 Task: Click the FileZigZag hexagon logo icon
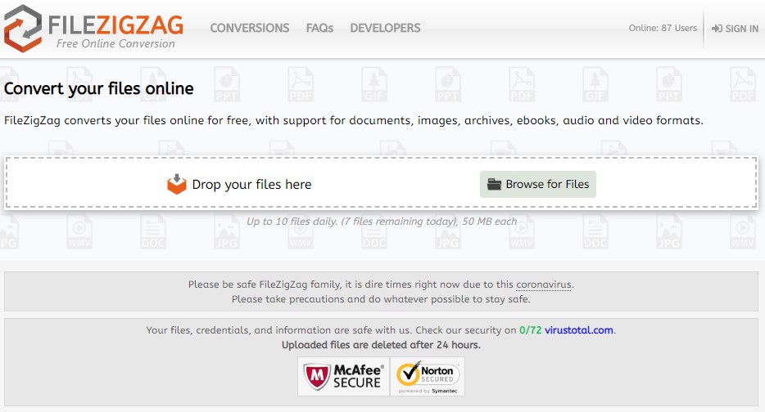pyautogui.click(x=22, y=29)
